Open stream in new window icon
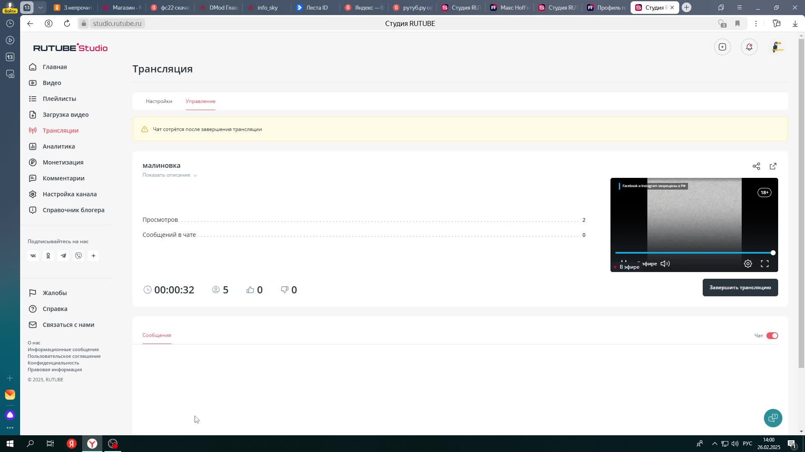 pyautogui.click(x=773, y=167)
